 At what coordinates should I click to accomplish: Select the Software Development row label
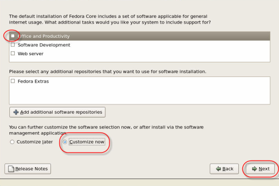coord(44,45)
